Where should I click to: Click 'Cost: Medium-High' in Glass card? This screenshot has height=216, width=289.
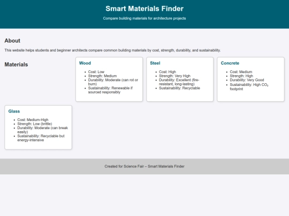pos(33,120)
